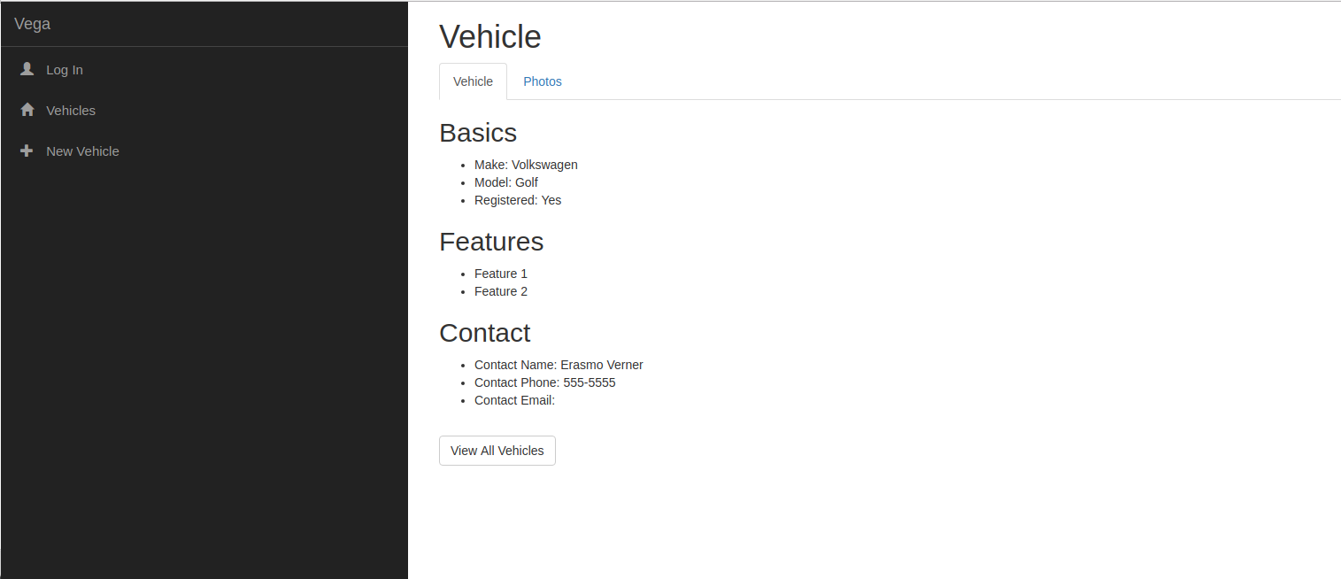Navigate to Vehicles using the sidebar link

(70, 110)
